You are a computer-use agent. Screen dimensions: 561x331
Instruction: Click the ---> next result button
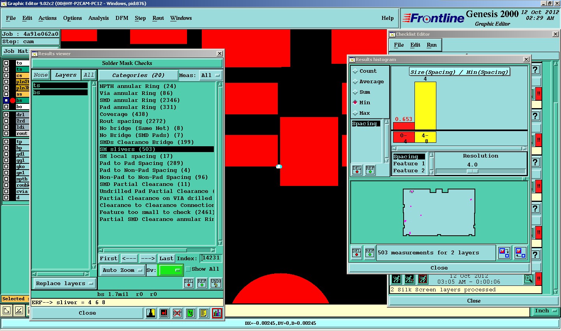[148, 258]
